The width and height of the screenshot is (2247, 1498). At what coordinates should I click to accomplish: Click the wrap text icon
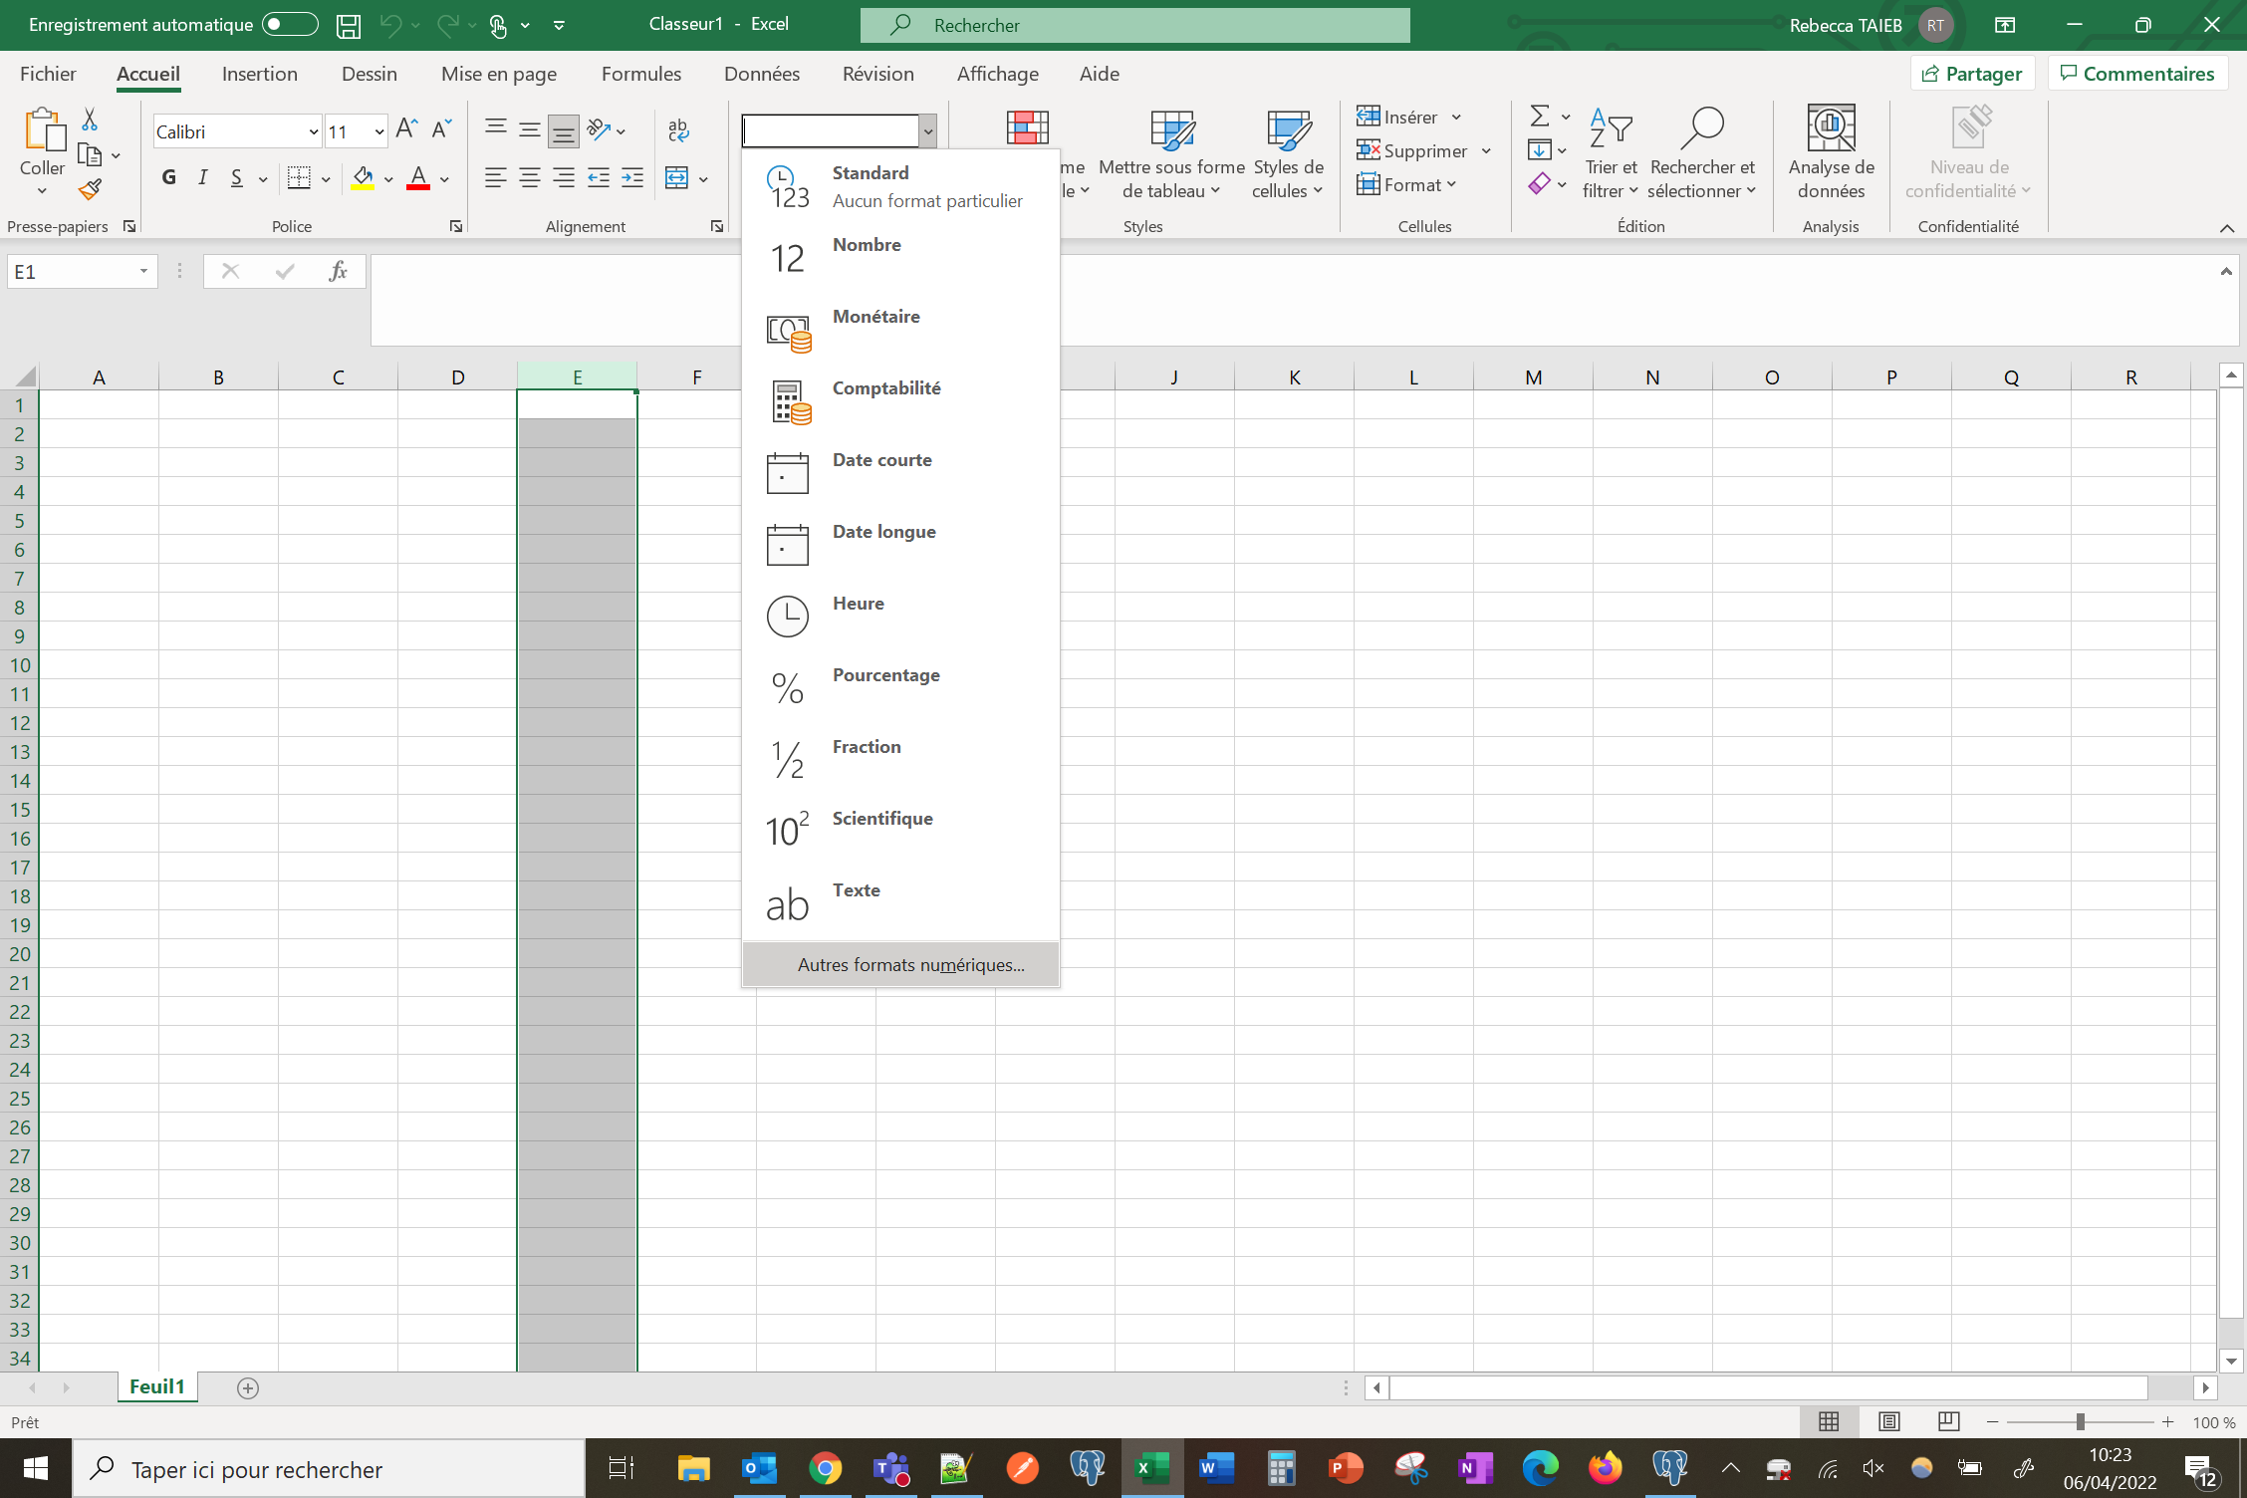coord(678,129)
